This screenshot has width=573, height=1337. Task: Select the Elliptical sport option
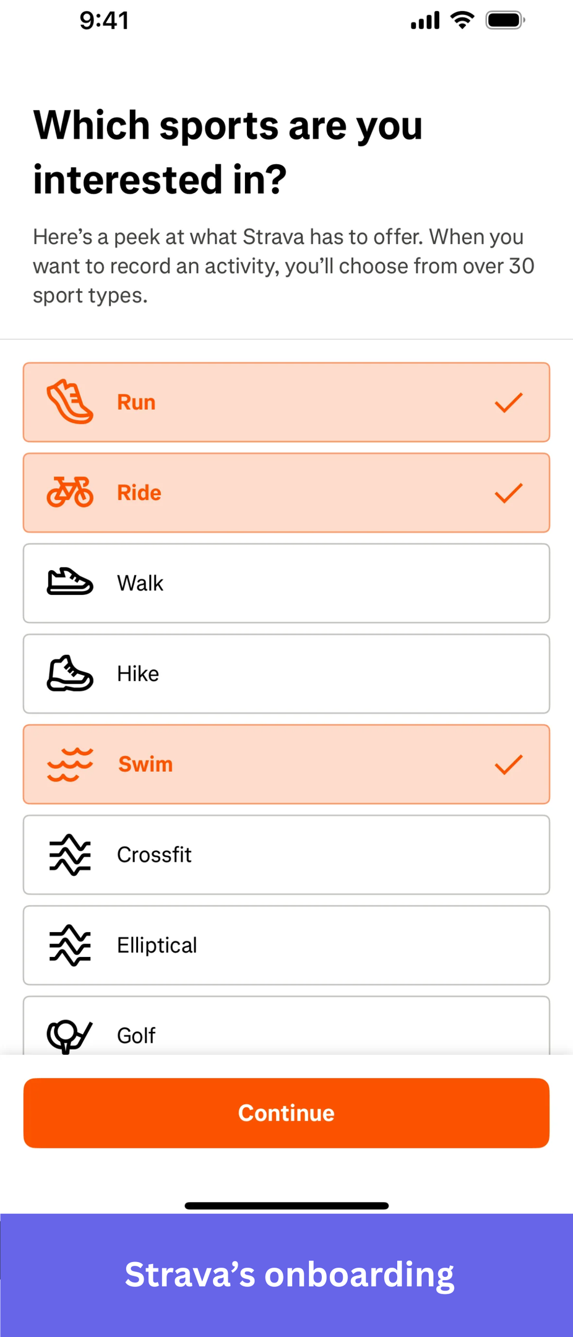pos(286,945)
